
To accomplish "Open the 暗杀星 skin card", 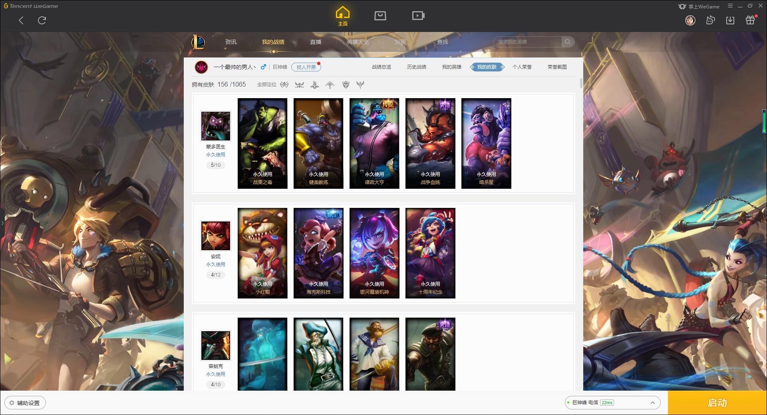I will click(486, 143).
